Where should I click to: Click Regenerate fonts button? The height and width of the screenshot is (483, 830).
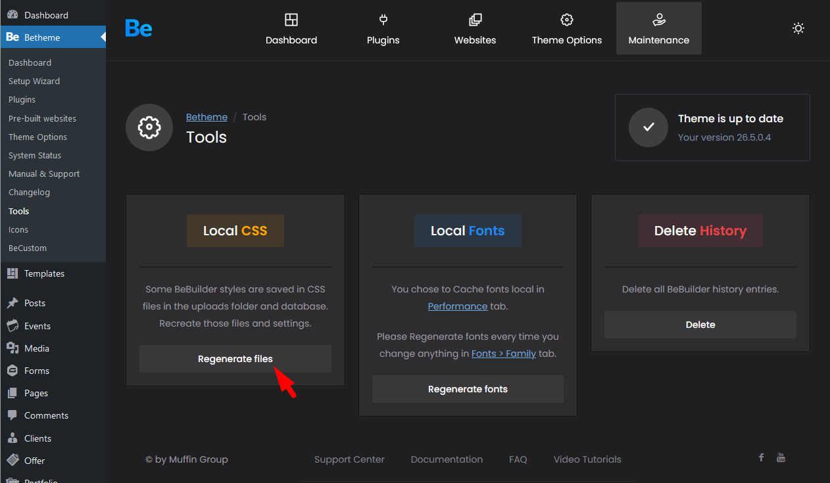click(x=468, y=389)
